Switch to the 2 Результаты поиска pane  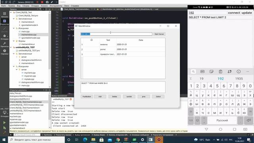coord(62,135)
